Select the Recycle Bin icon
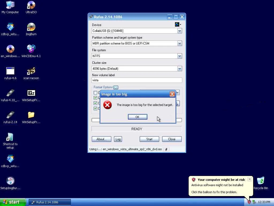The height and width of the screenshot is (206, 274). click(261, 183)
